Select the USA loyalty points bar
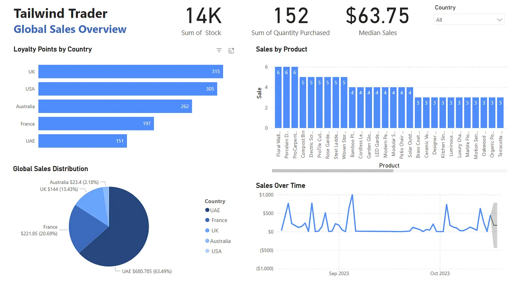This screenshot has width=514, height=286. pyautogui.click(x=125, y=89)
